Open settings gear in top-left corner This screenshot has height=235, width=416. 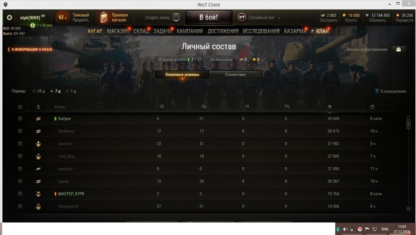coord(9,17)
